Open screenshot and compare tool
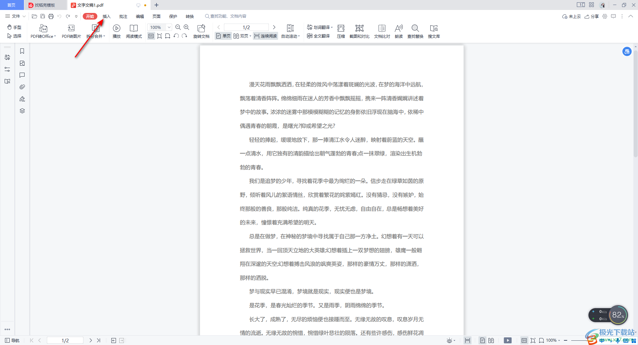Image resolution: width=638 pixels, height=345 pixels. tap(360, 32)
